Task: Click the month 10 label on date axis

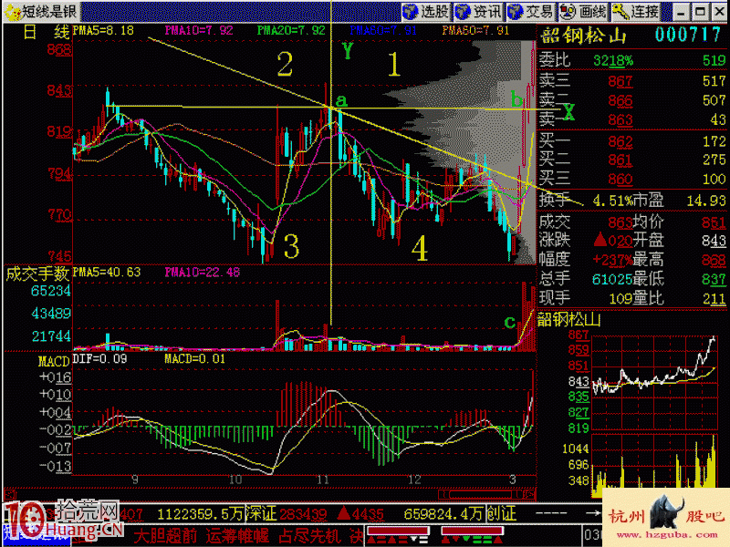Action: pyautogui.click(x=235, y=480)
